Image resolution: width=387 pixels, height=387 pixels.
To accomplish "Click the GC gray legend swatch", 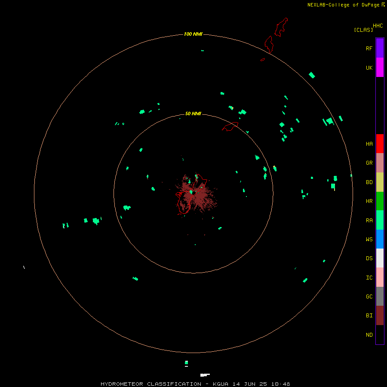I will click(380, 296).
